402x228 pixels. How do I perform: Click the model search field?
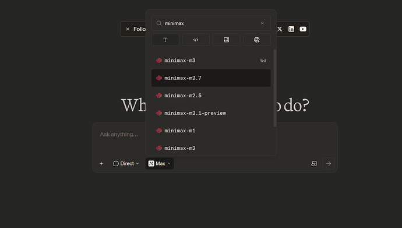click(x=211, y=23)
